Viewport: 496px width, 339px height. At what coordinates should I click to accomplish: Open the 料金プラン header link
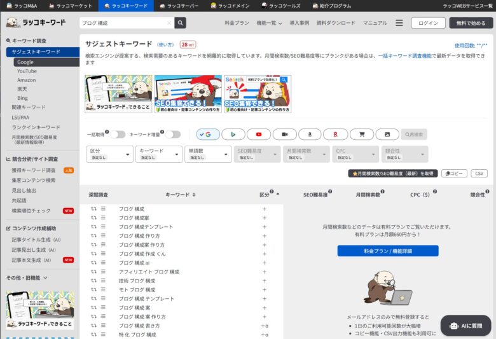237,23
